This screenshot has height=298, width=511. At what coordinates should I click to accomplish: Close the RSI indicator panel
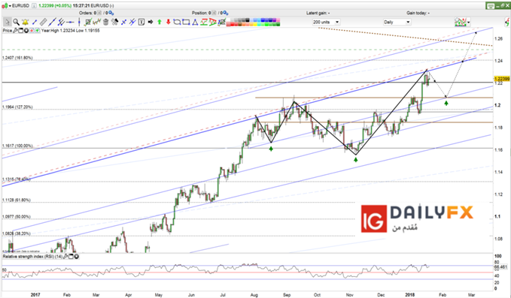tap(76, 257)
